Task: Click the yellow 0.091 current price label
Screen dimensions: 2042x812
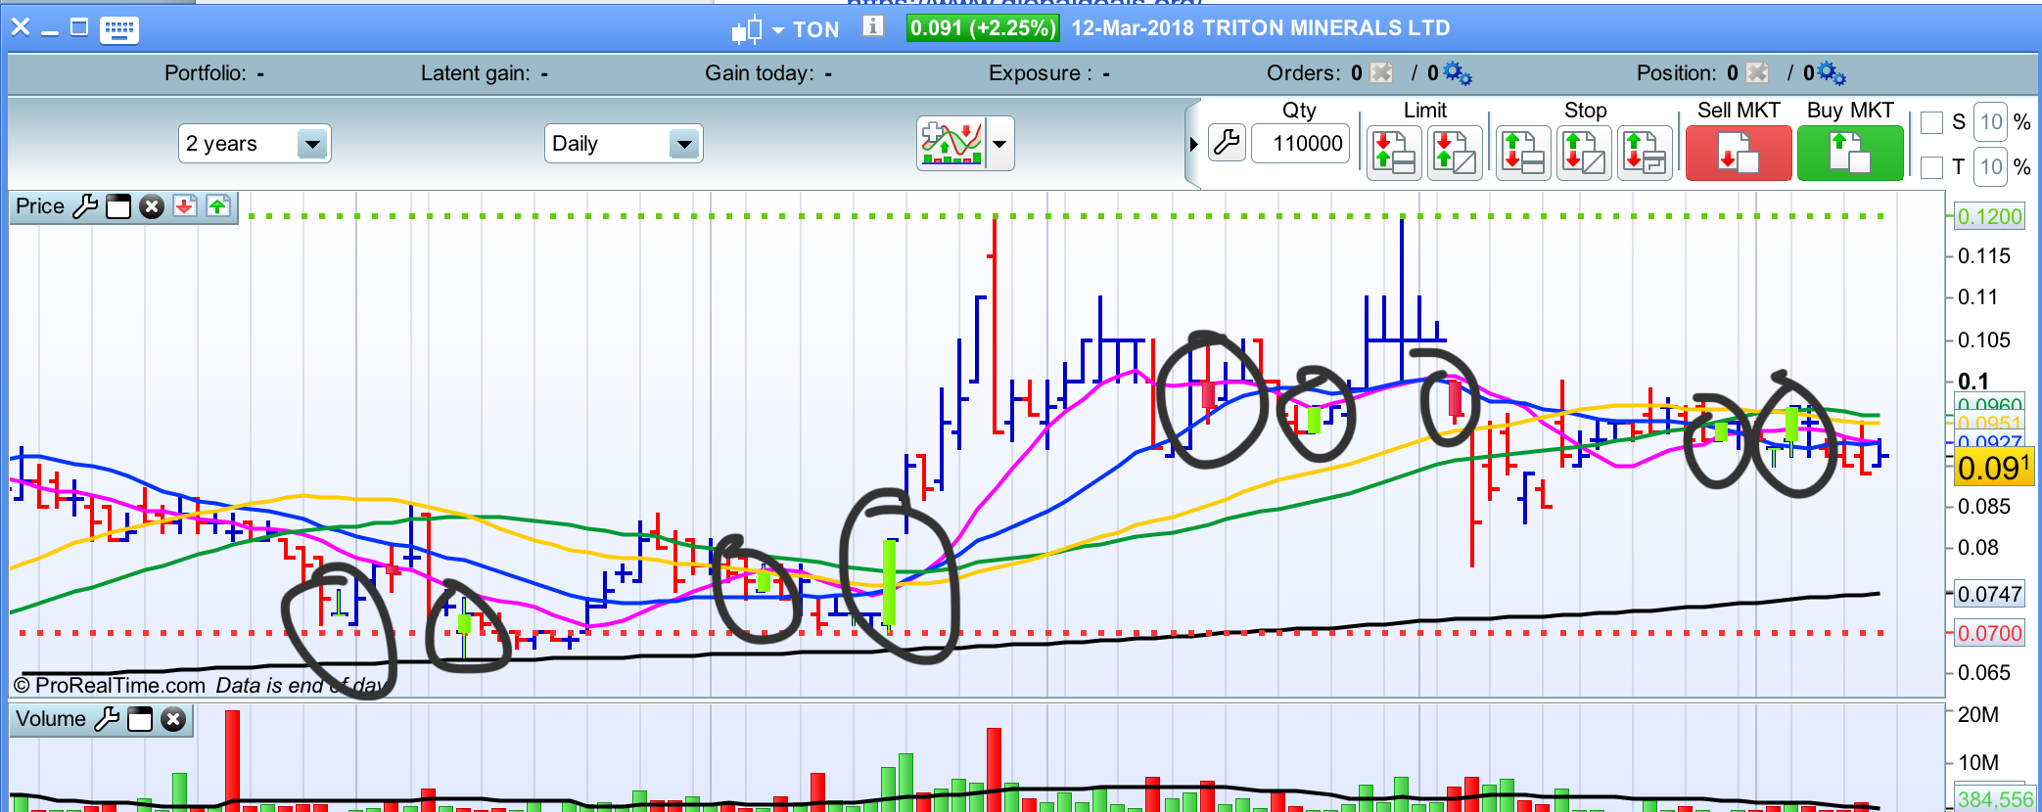Action: [x=1994, y=468]
